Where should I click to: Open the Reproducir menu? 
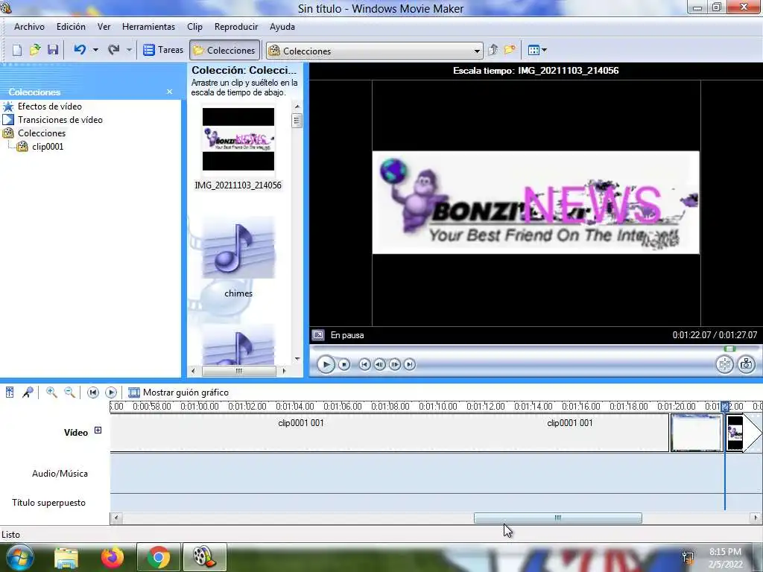click(236, 27)
